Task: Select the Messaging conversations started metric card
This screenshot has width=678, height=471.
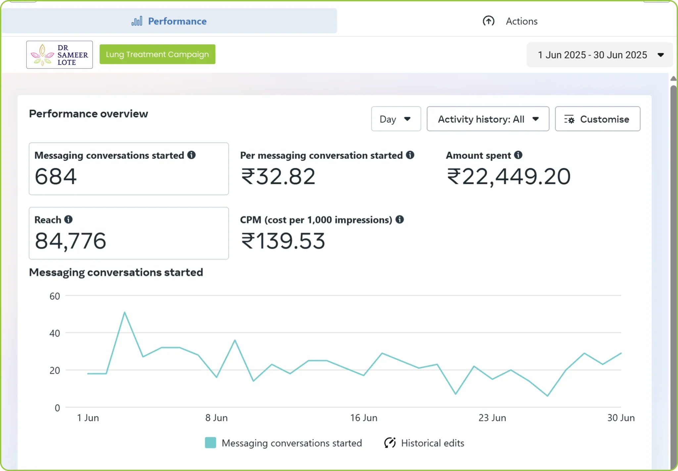Action: [x=129, y=169]
